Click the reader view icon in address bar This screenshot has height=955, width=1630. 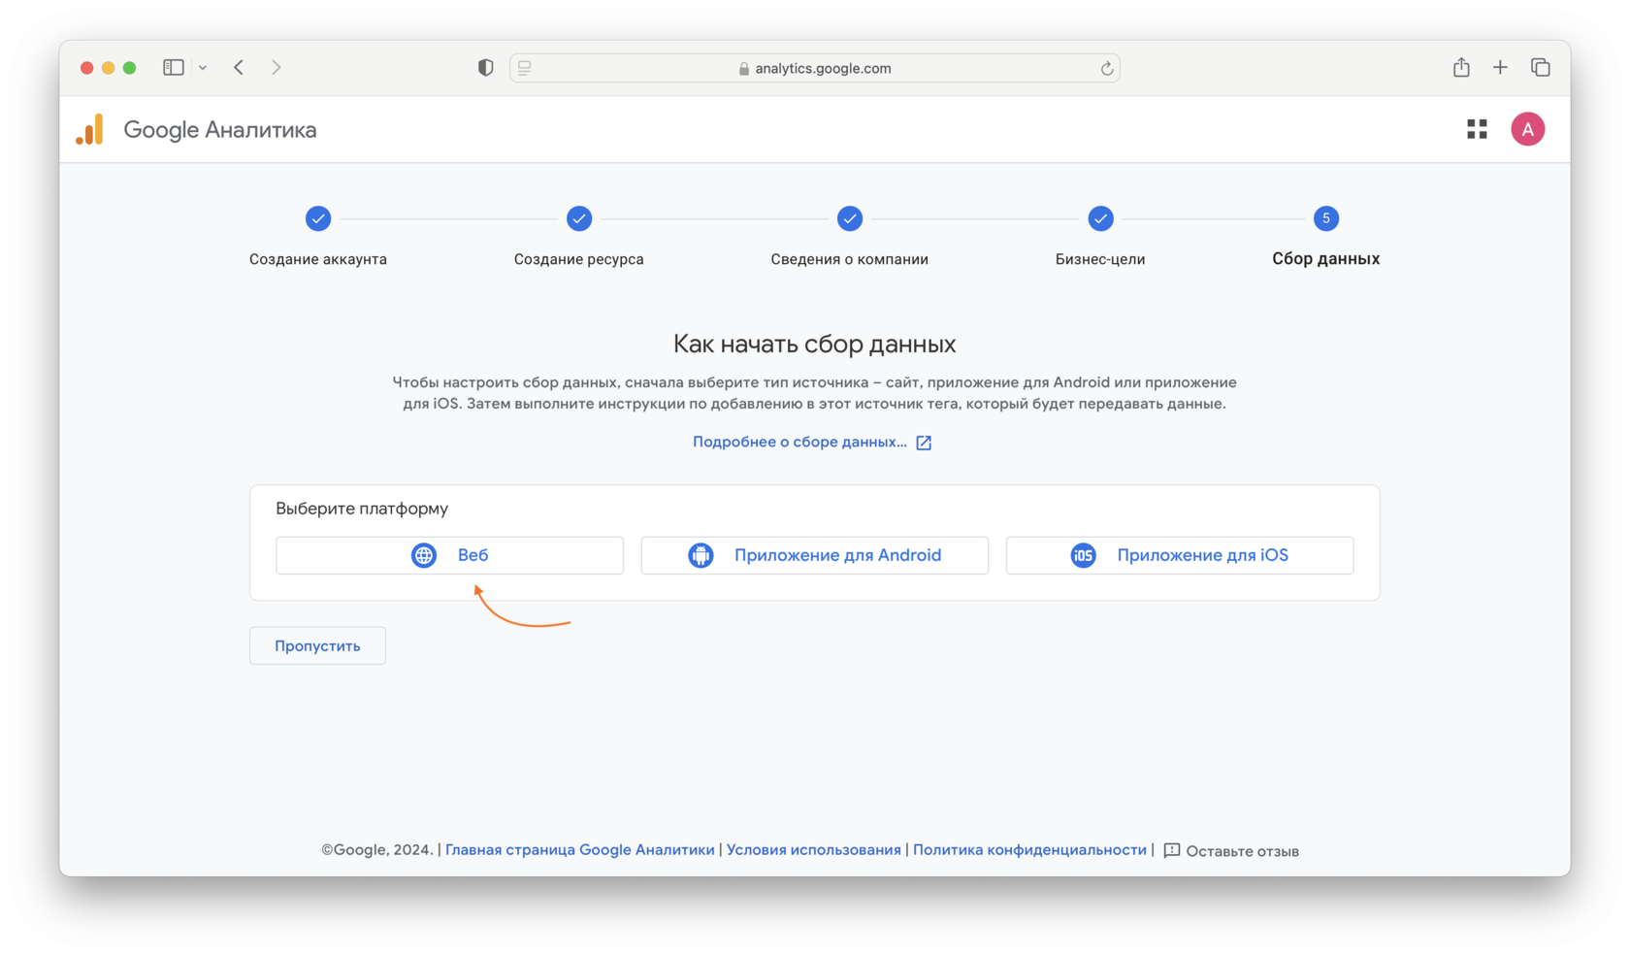[525, 68]
